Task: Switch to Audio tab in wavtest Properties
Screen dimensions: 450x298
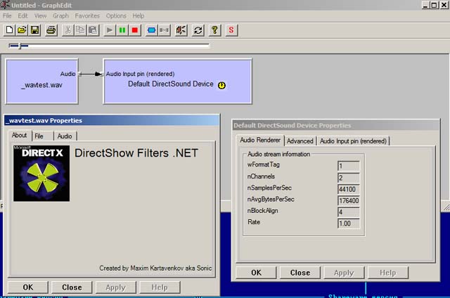Action: point(65,136)
